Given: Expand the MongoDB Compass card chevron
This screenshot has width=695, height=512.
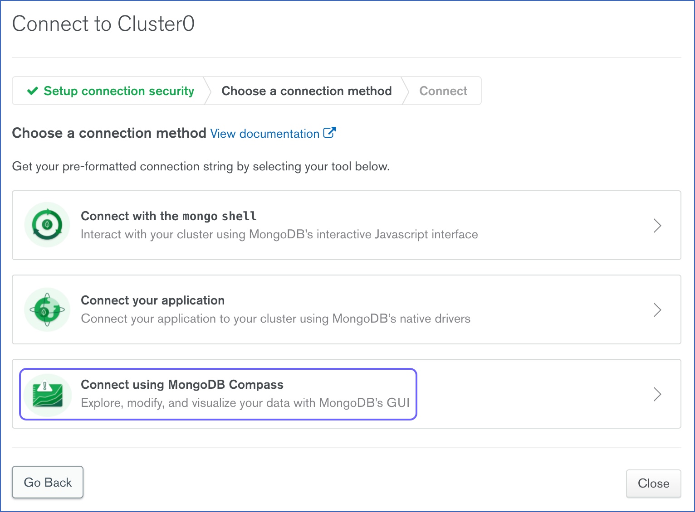Looking at the screenshot, I should (657, 394).
